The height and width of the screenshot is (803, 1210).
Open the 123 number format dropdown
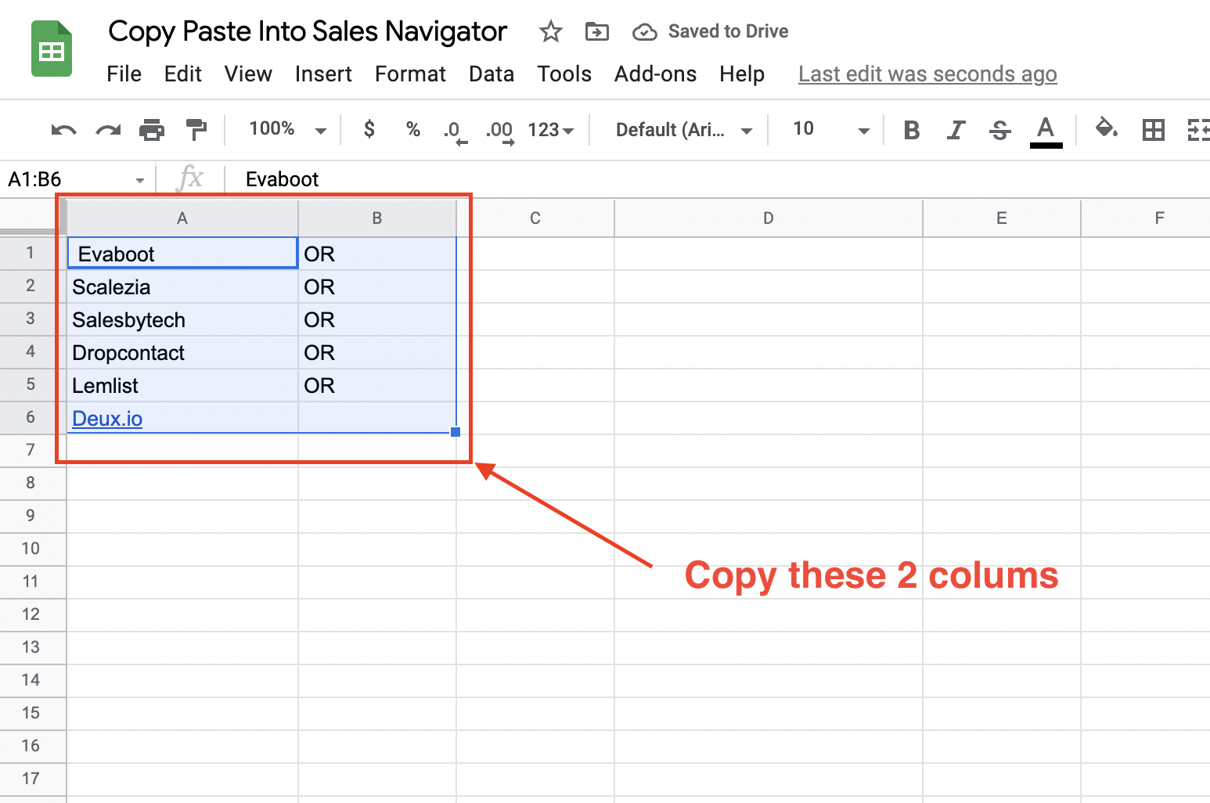[551, 130]
